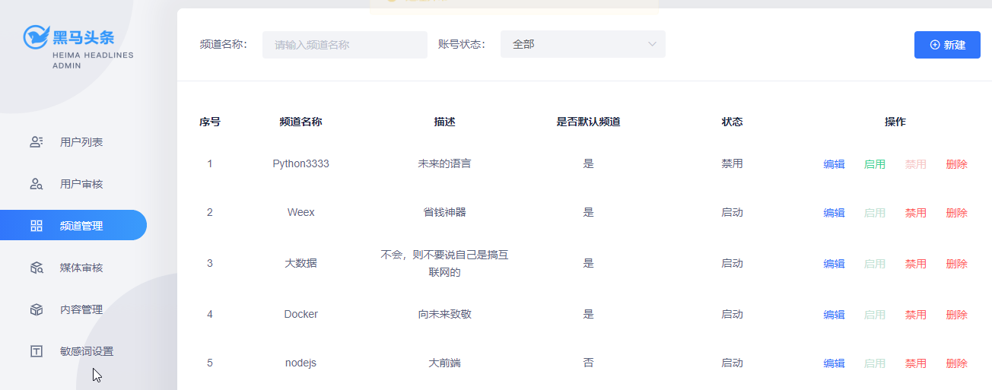This screenshot has width=992, height=390.
Task: Delete the nodejs channel
Action: 957,363
